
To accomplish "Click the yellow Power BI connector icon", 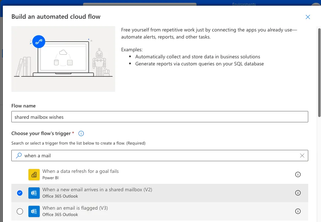I will (34, 174).
